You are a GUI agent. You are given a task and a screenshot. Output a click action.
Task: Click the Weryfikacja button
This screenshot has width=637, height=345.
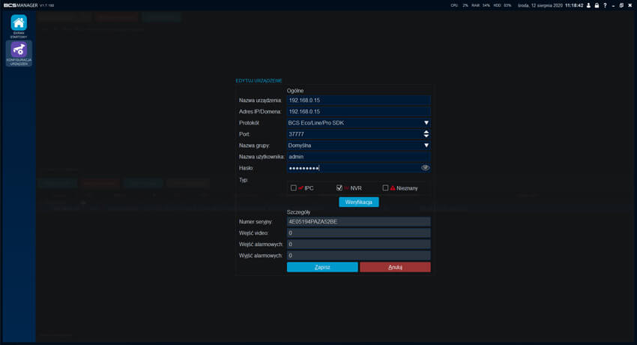(359, 202)
